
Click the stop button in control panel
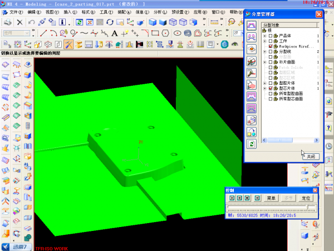tap(247, 198)
